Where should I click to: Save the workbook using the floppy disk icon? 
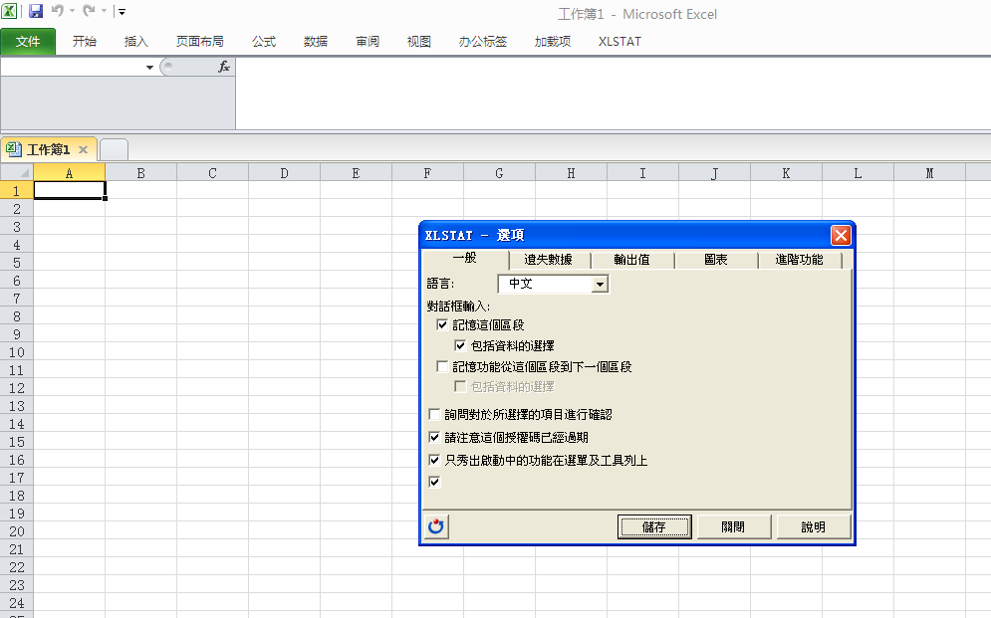36,11
